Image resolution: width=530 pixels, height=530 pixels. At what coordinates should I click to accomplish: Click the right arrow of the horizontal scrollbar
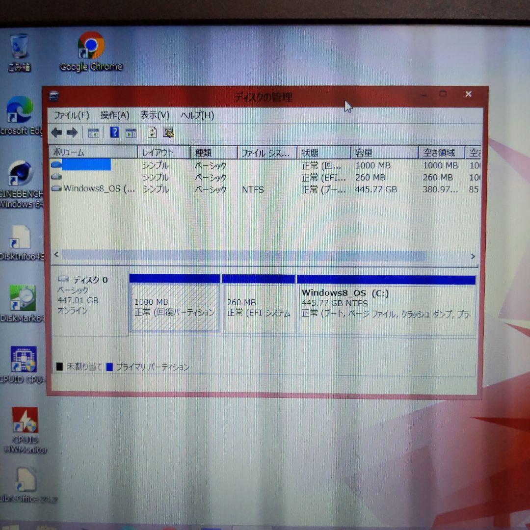[x=473, y=256]
